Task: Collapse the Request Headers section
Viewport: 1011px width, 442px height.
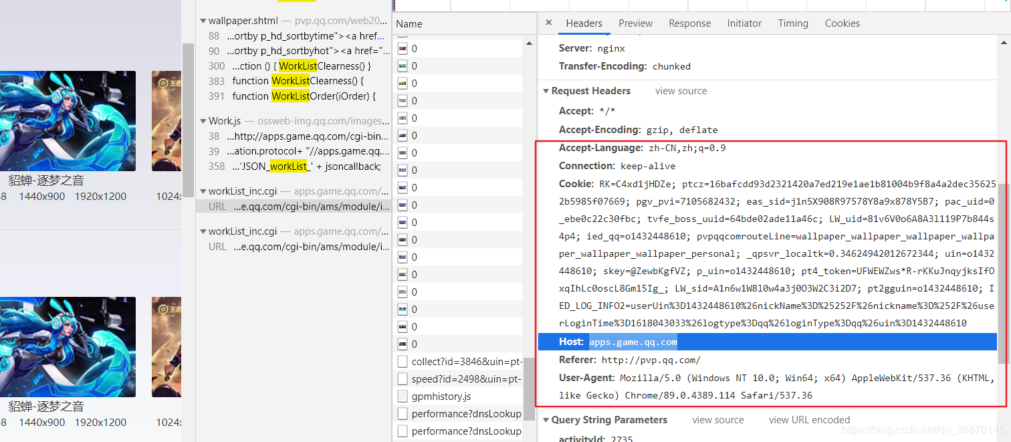Action: pyautogui.click(x=546, y=91)
